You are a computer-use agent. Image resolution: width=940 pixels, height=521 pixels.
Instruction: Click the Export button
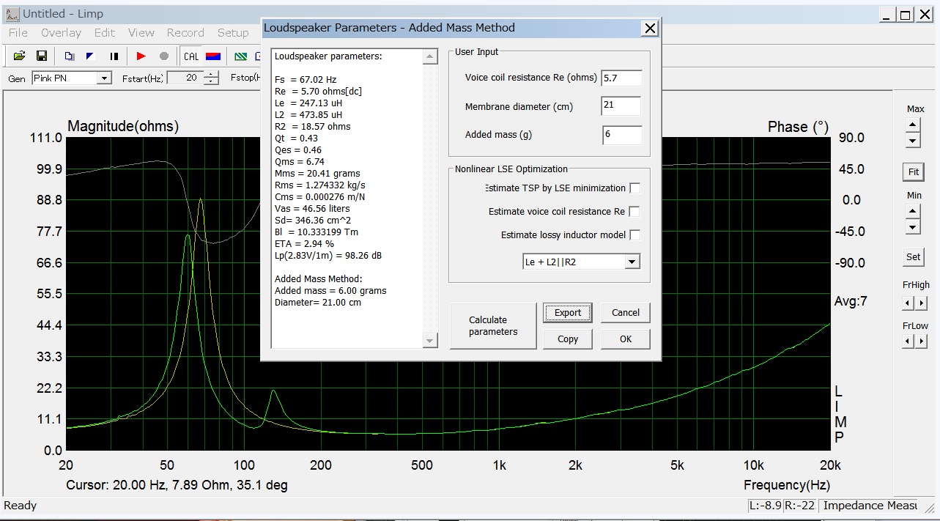568,313
